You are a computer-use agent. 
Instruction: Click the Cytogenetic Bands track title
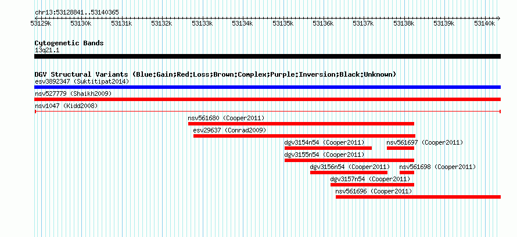point(69,43)
